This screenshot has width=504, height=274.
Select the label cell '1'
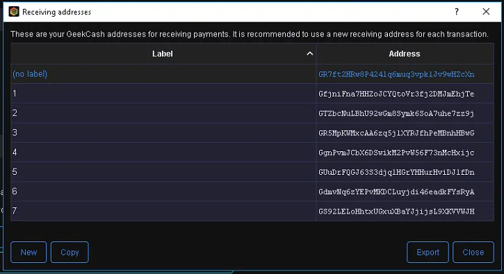tap(163, 94)
